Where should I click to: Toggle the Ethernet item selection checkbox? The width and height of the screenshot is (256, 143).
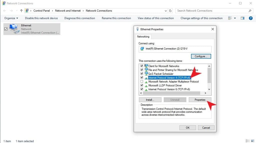coord(6,29)
